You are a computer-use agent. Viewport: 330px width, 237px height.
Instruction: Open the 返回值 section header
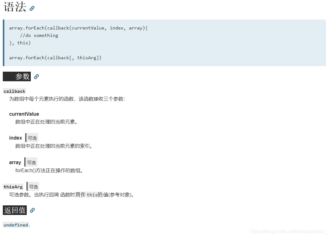tap(15, 210)
